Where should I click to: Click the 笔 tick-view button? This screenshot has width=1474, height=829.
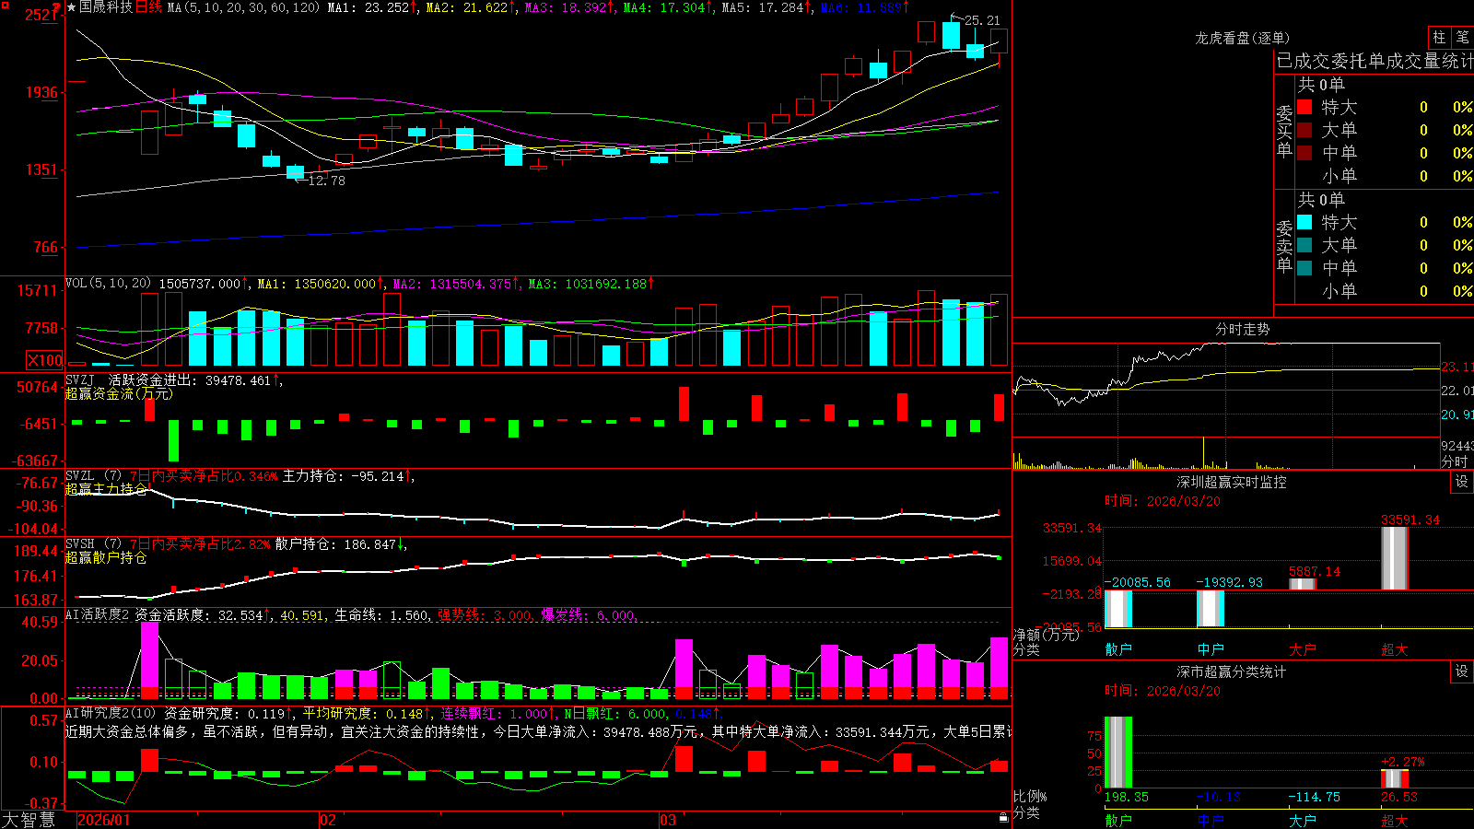click(x=1463, y=38)
